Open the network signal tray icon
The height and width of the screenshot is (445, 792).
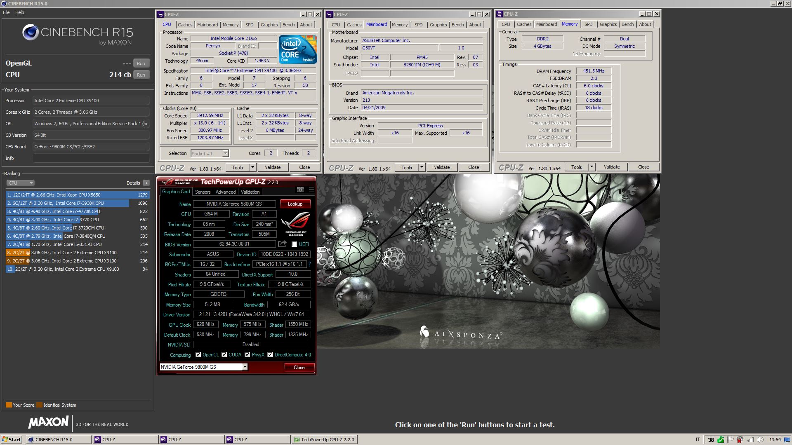point(750,440)
